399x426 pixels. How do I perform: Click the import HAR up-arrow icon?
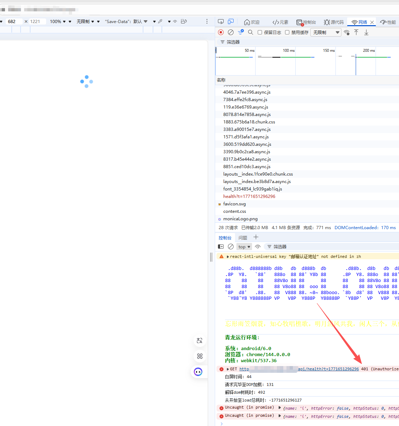tap(356, 32)
